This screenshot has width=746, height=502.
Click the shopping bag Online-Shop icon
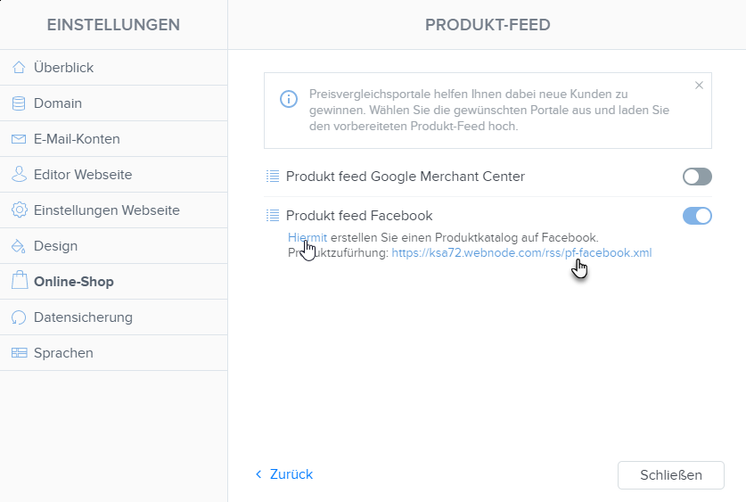pyautogui.click(x=20, y=280)
